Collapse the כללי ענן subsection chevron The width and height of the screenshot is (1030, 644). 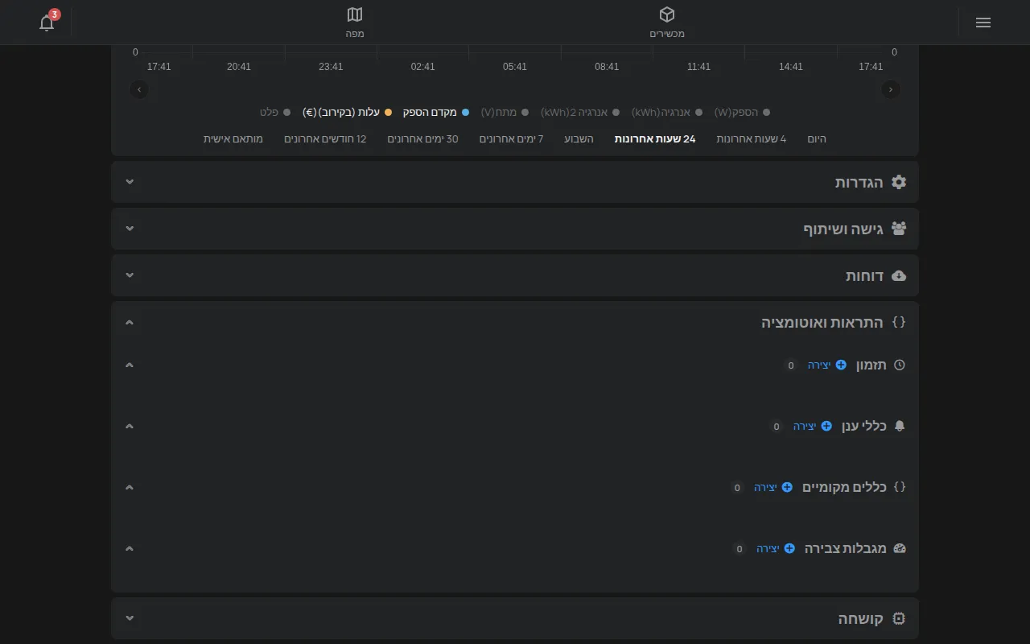pyautogui.click(x=130, y=426)
